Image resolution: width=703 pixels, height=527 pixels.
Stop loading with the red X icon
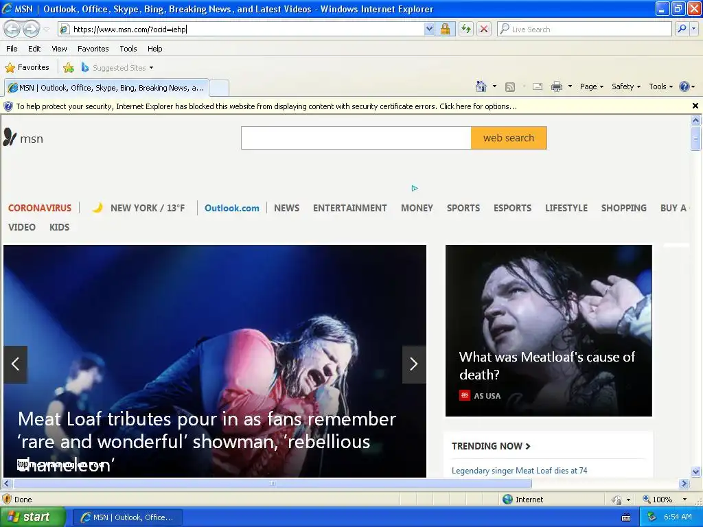pos(484,29)
